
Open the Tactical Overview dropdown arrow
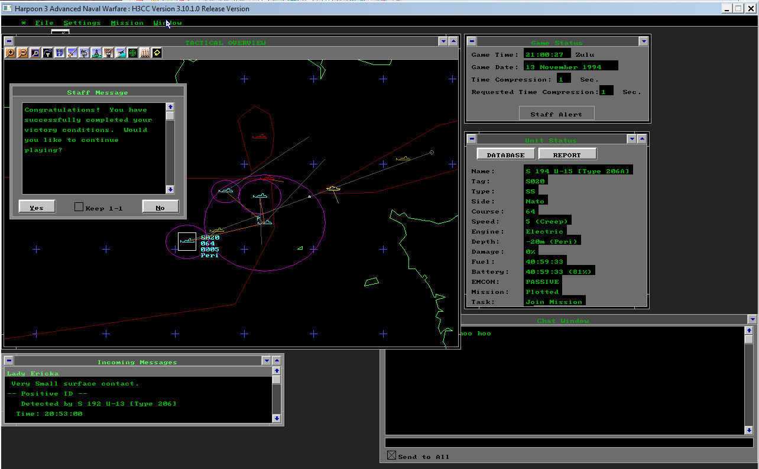coord(443,41)
